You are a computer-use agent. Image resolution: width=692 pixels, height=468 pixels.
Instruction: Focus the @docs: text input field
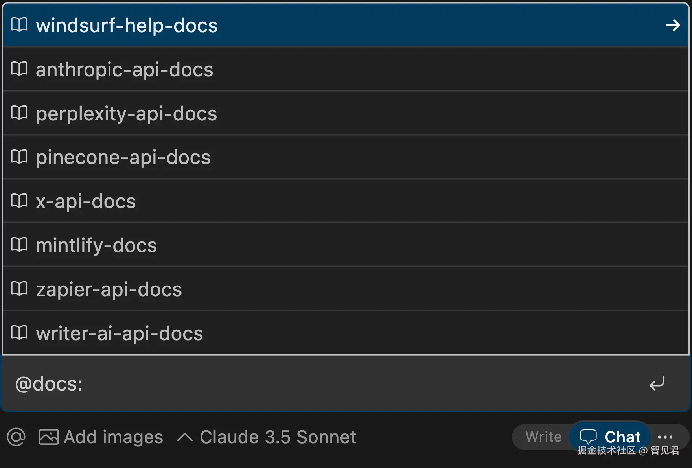[x=315, y=383]
